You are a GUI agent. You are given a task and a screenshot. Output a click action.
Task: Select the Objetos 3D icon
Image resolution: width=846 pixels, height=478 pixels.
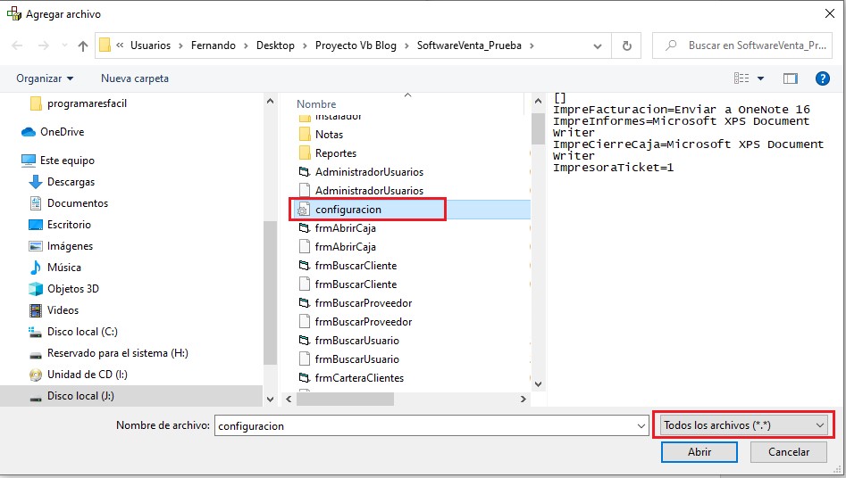[36, 289]
